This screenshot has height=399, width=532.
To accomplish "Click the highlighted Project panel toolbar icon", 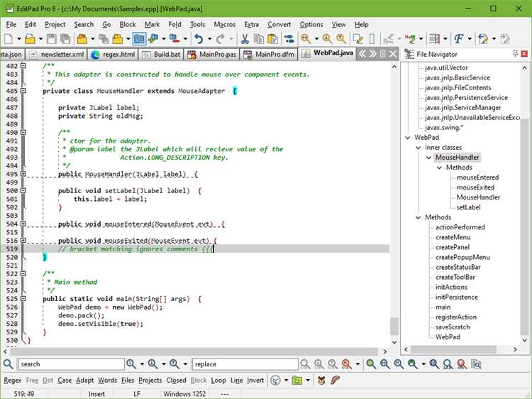I will point(139,39).
